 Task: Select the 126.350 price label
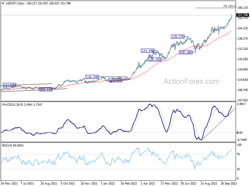pos(155,59)
